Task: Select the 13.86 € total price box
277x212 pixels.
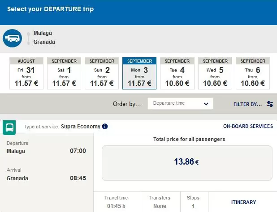Action: click(x=187, y=163)
